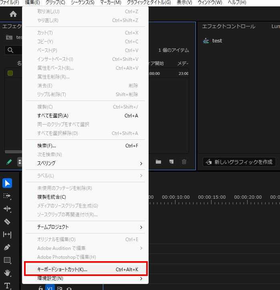This screenshot has width=280, height=290.
Task: Select the Track Select Forward tool
Action: point(7,196)
